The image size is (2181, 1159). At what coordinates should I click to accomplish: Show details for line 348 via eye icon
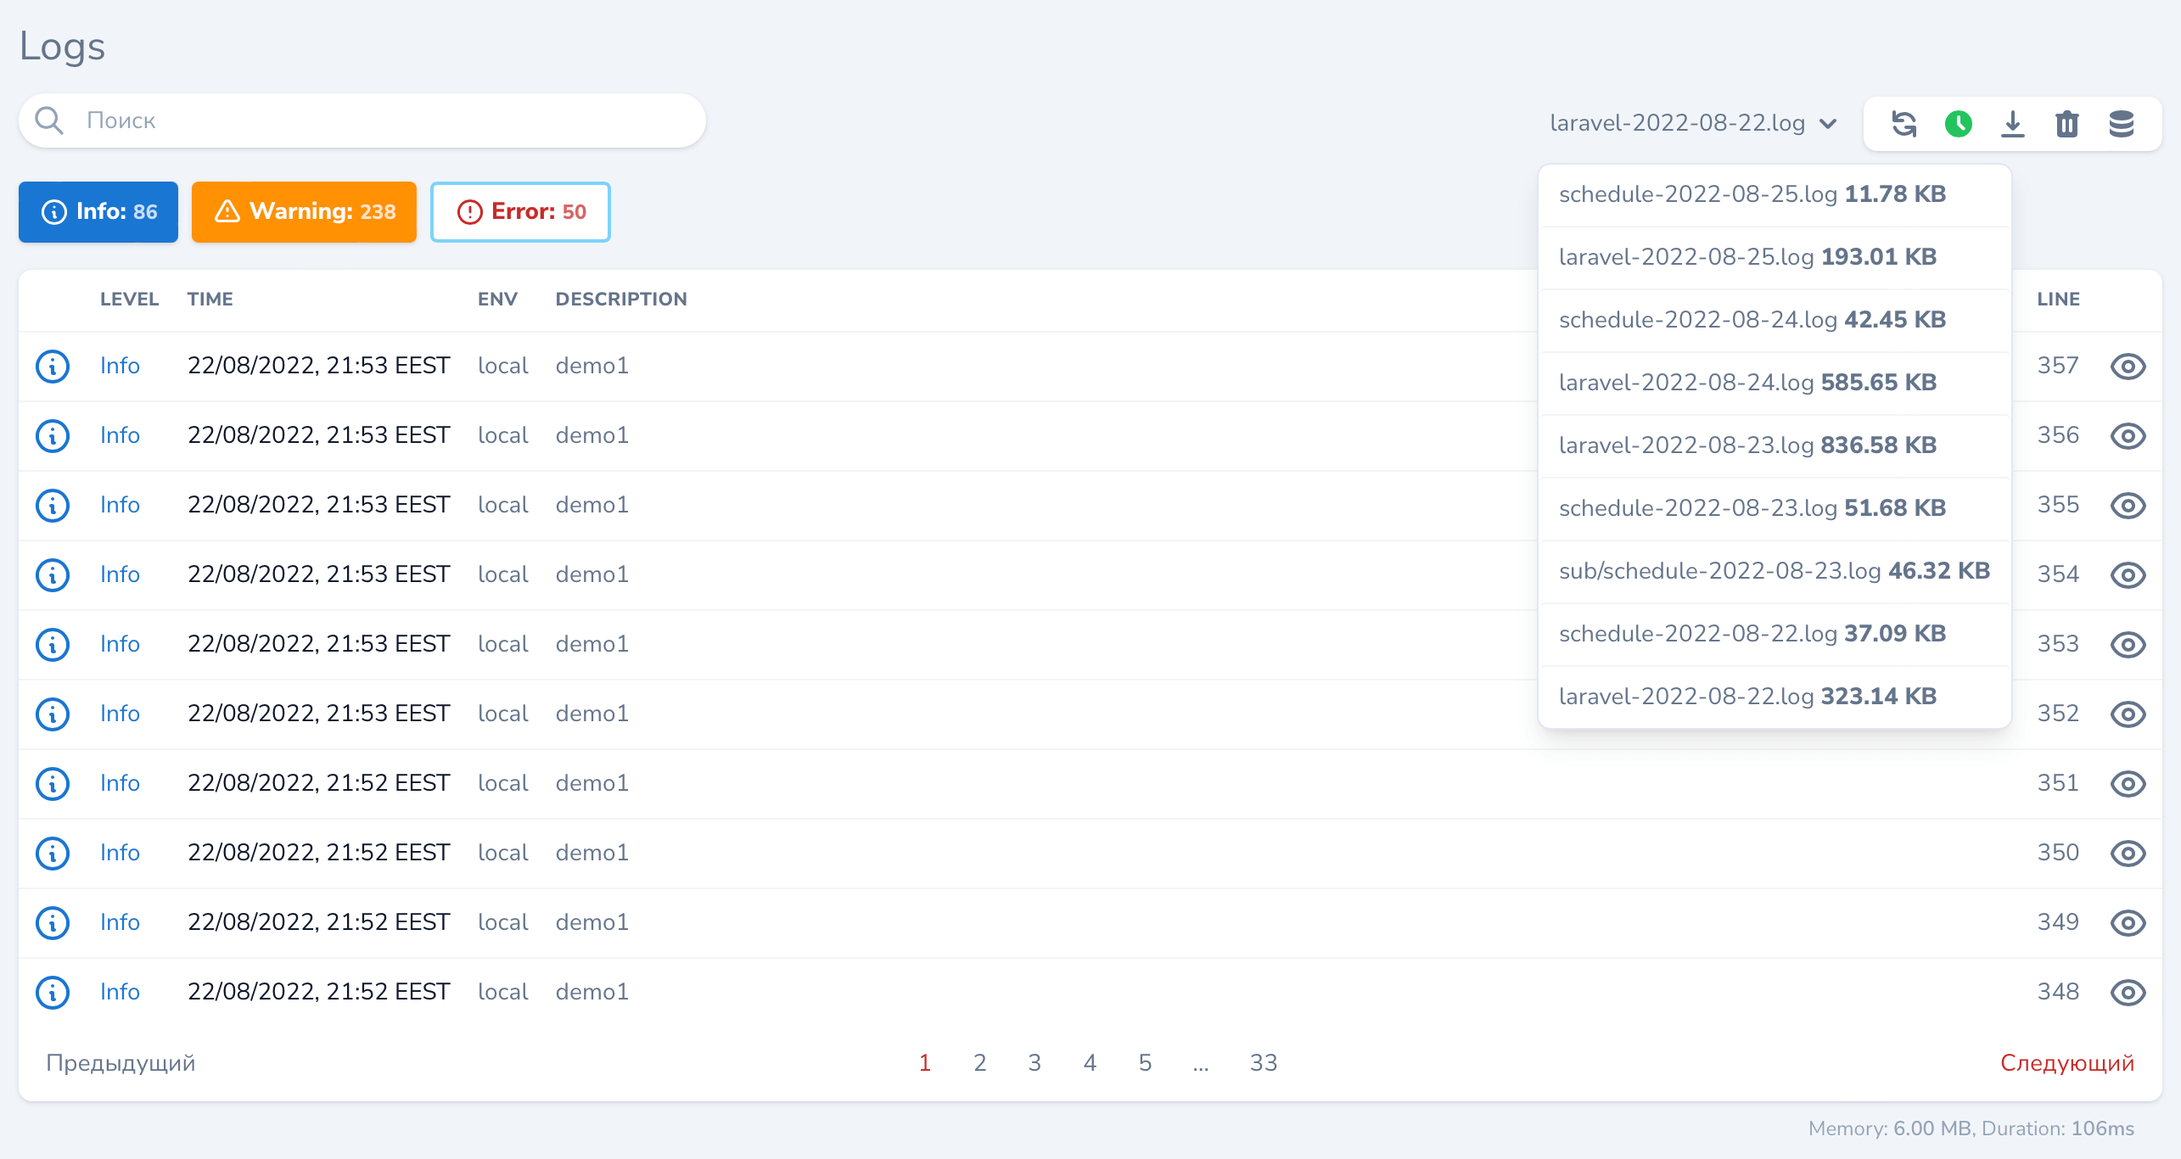[x=2128, y=992]
